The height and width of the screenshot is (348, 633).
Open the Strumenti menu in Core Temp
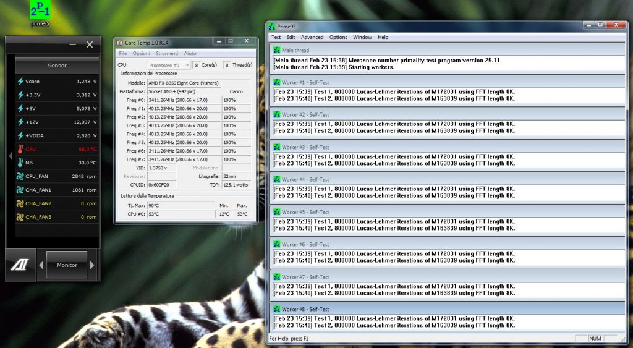click(167, 53)
